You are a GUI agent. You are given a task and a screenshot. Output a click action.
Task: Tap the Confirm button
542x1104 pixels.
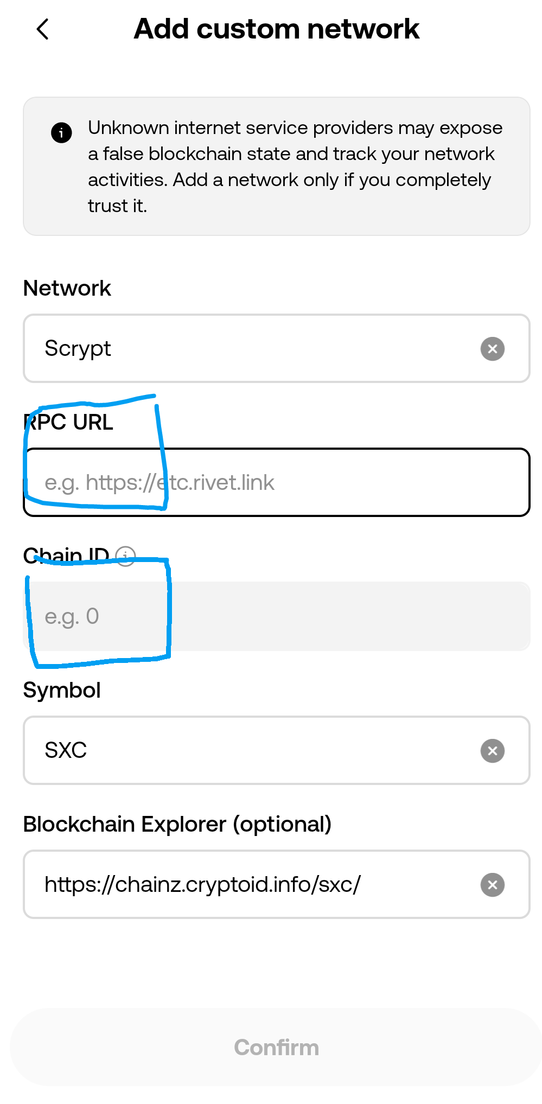(277, 1047)
